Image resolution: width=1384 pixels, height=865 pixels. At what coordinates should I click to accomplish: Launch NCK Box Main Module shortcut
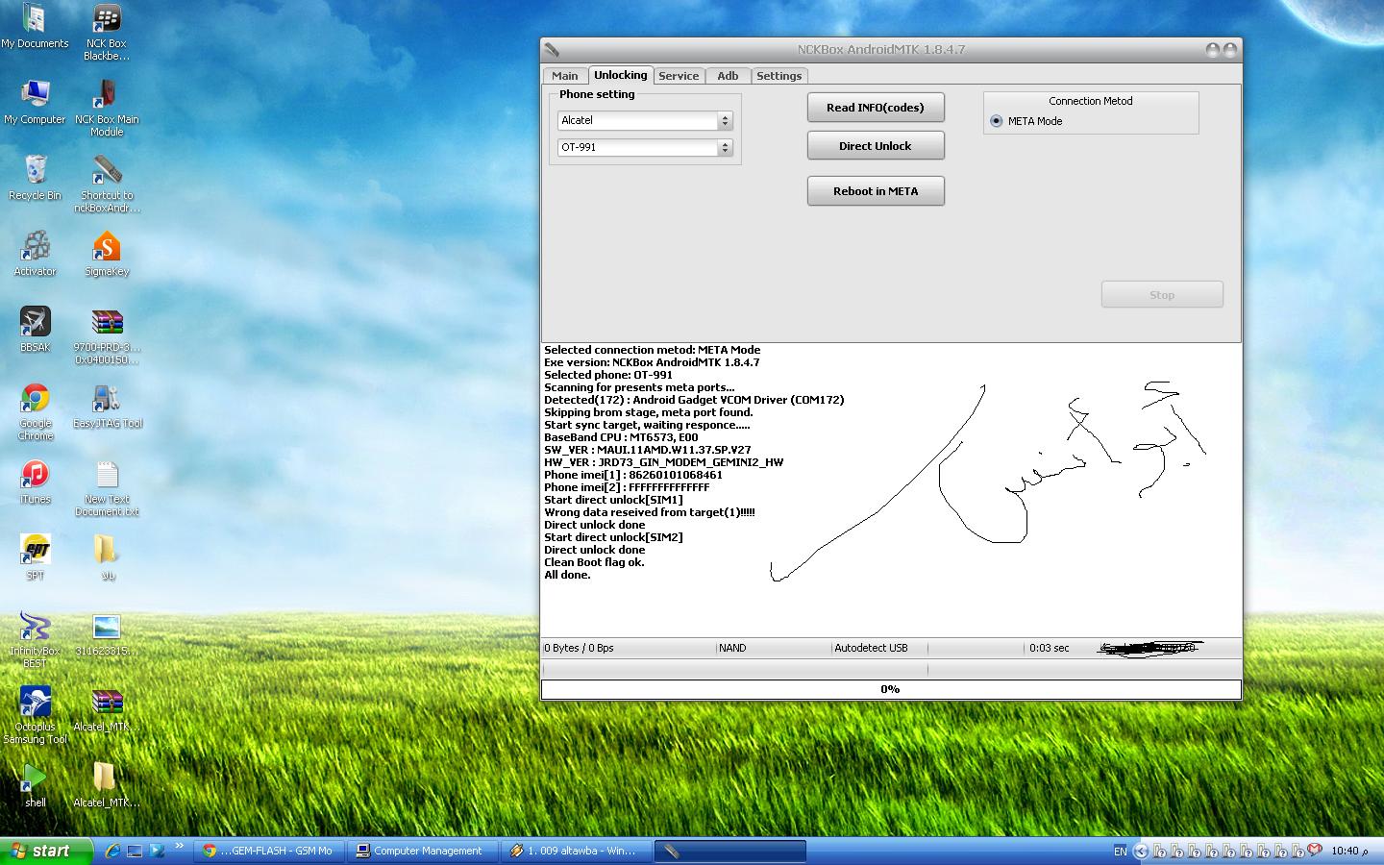coord(106,108)
